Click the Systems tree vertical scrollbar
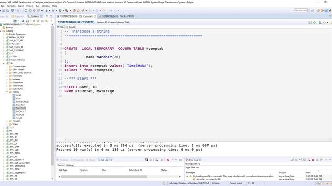Viewport: 332px width, 186px height. tap(53, 95)
